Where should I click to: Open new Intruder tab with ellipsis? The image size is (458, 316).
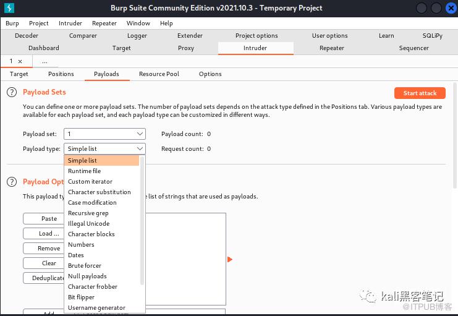click(x=45, y=61)
